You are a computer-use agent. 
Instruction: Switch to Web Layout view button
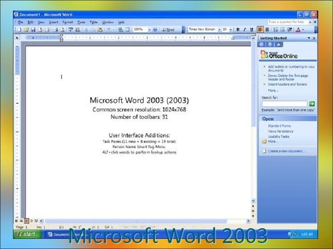21,221
